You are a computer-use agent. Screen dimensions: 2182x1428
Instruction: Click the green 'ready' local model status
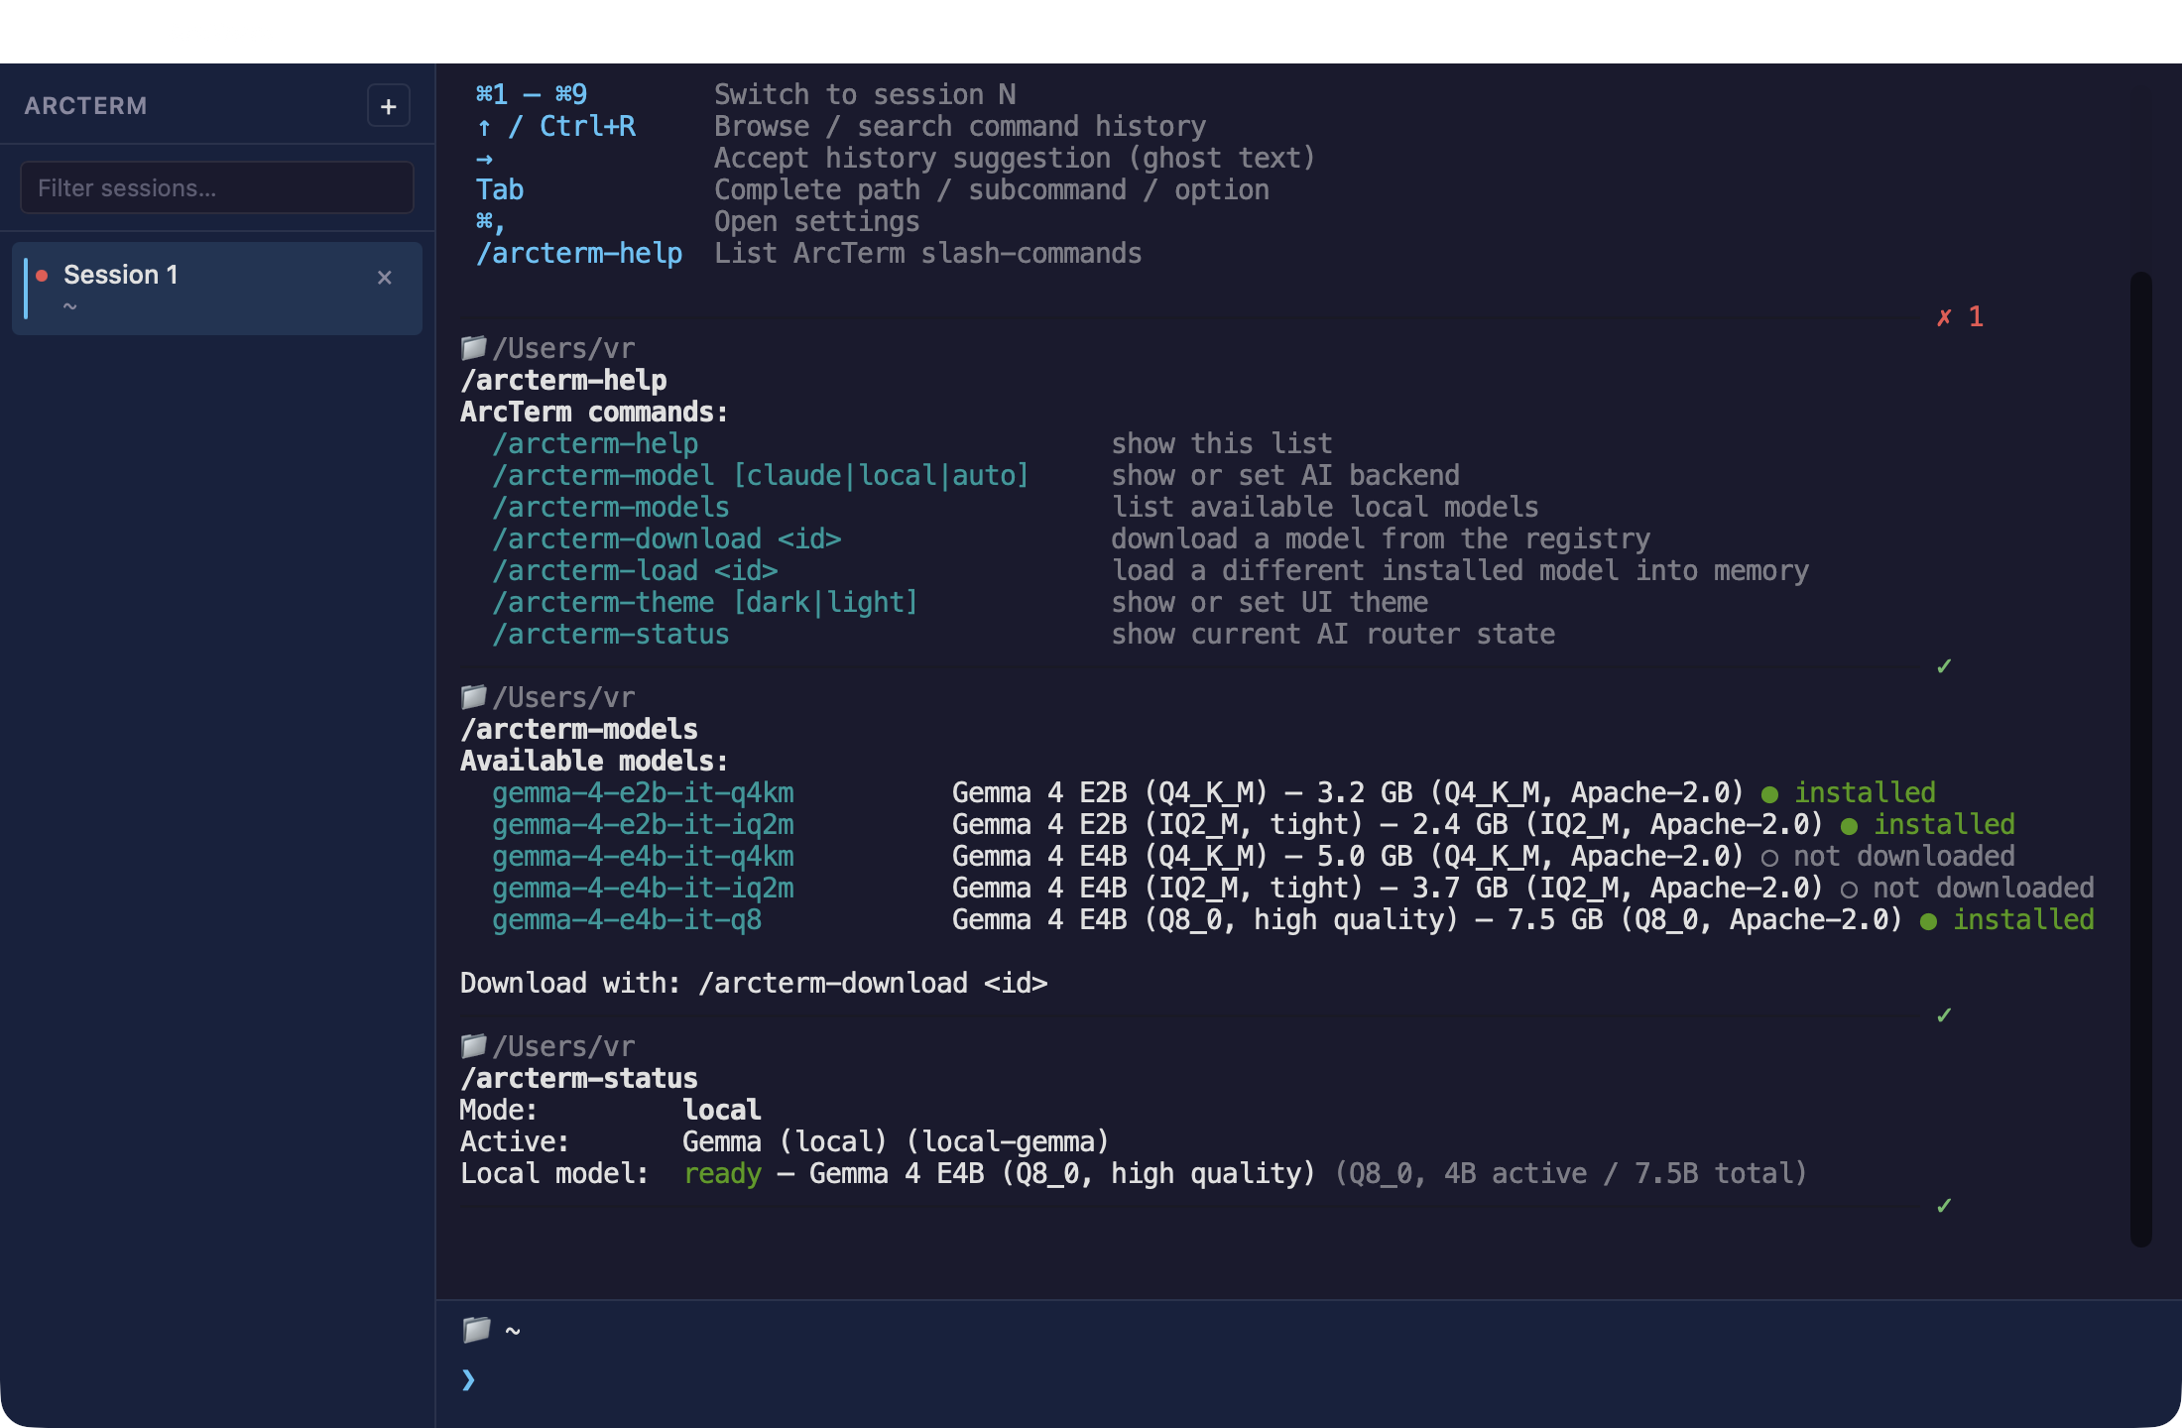point(722,1174)
